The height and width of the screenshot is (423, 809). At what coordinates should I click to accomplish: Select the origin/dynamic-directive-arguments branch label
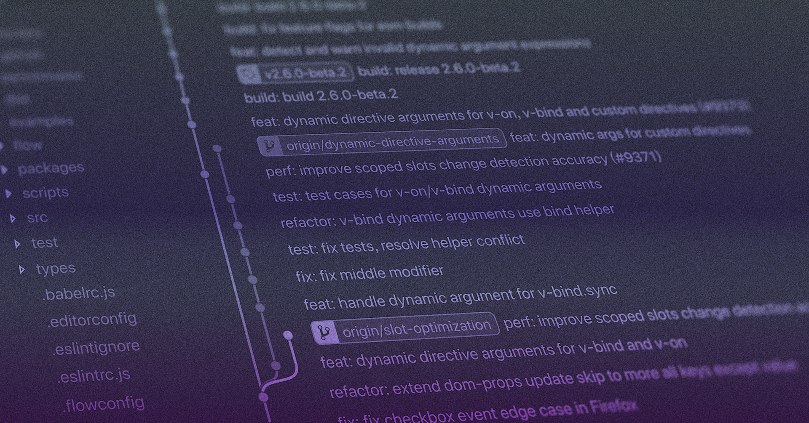pyautogui.click(x=392, y=142)
